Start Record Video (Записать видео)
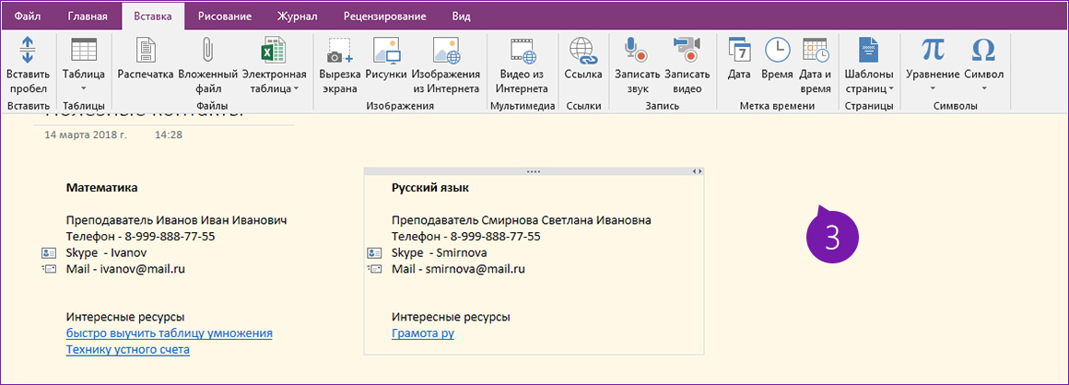The height and width of the screenshot is (385, 1069). [x=687, y=52]
